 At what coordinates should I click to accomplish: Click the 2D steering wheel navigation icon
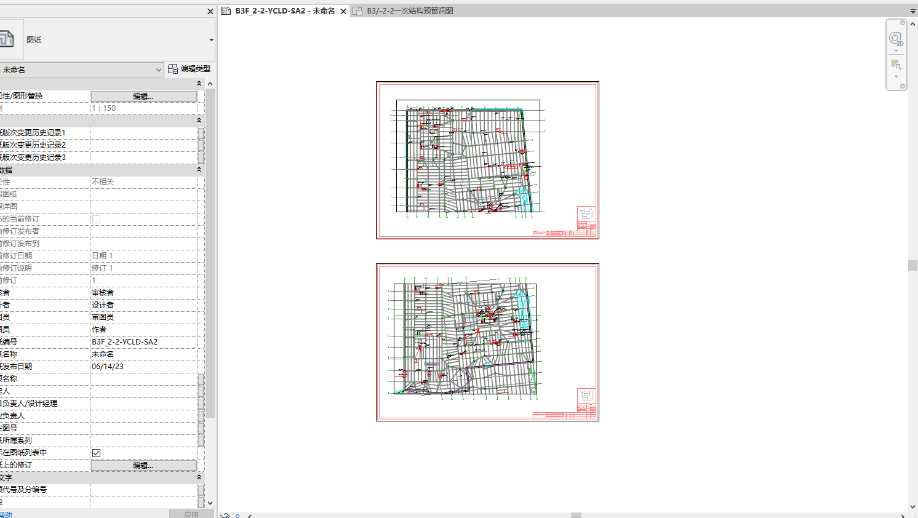click(896, 39)
